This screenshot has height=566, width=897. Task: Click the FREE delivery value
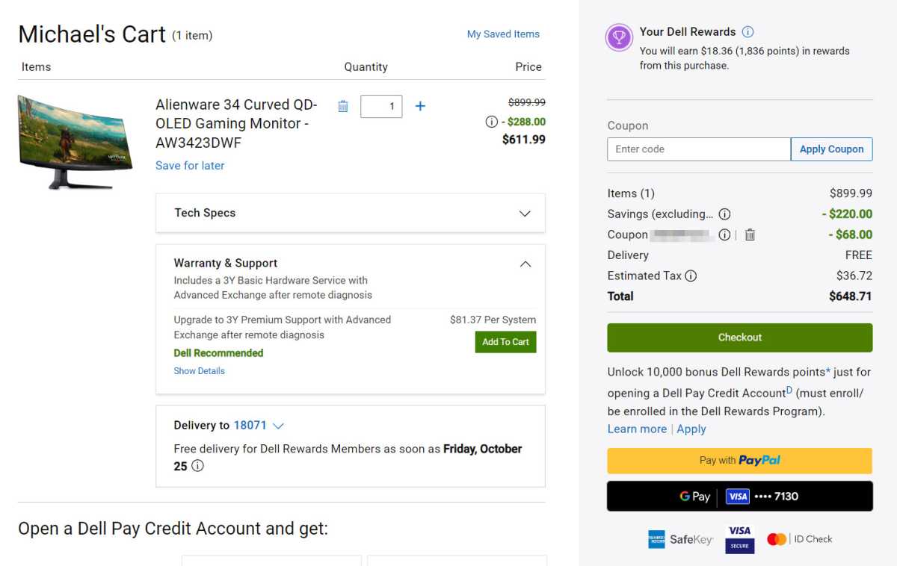point(859,255)
